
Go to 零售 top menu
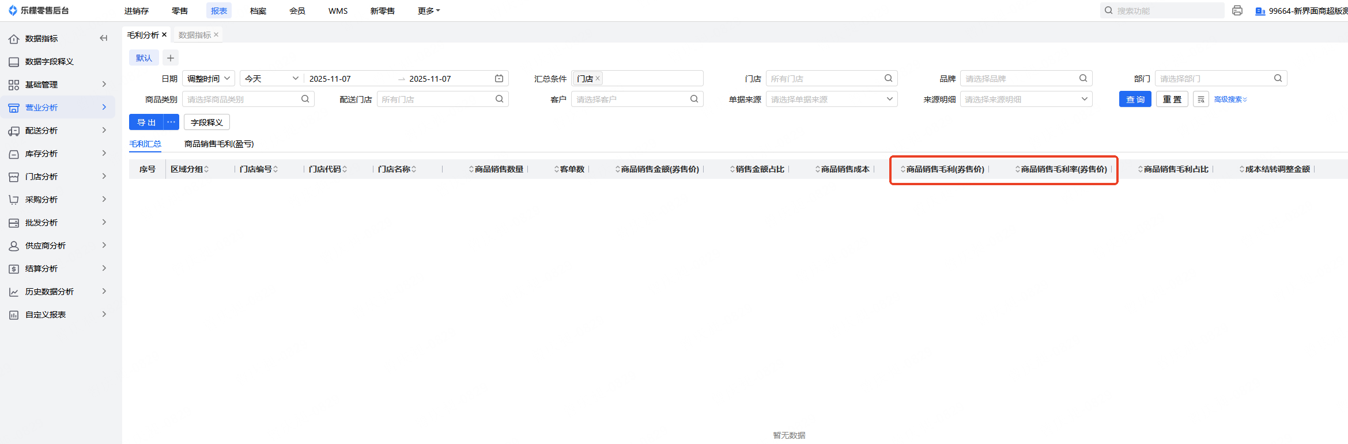180,10
